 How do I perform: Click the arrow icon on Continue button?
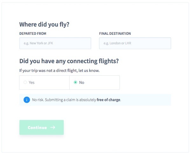coord(53,128)
